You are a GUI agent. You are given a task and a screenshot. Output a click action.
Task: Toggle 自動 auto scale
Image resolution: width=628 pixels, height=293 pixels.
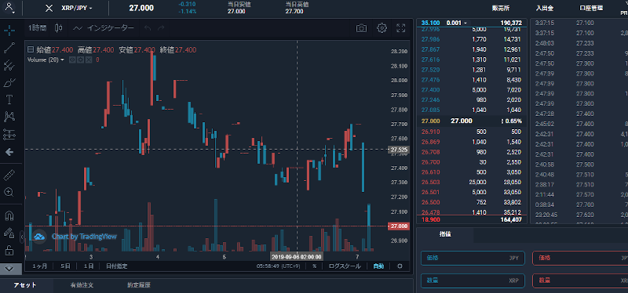tap(378, 266)
